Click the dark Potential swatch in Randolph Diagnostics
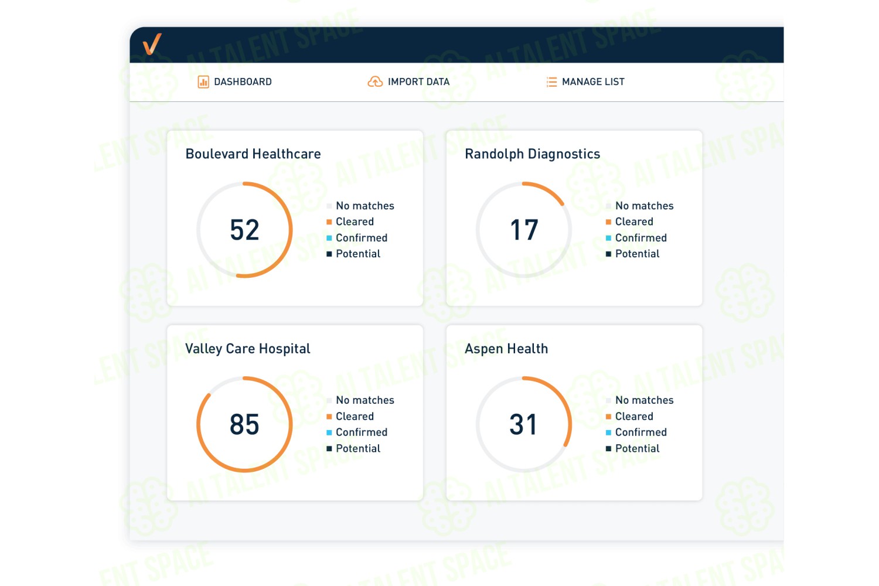Viewport: 879px width, 586px height. click(x=608, y=254)
